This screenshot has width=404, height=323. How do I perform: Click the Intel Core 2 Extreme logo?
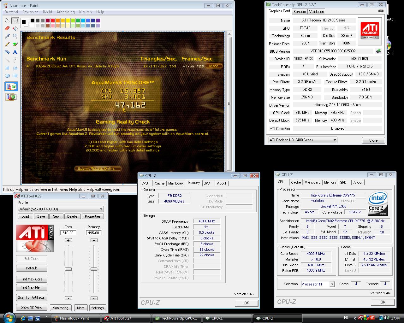[x=378, y=203]
